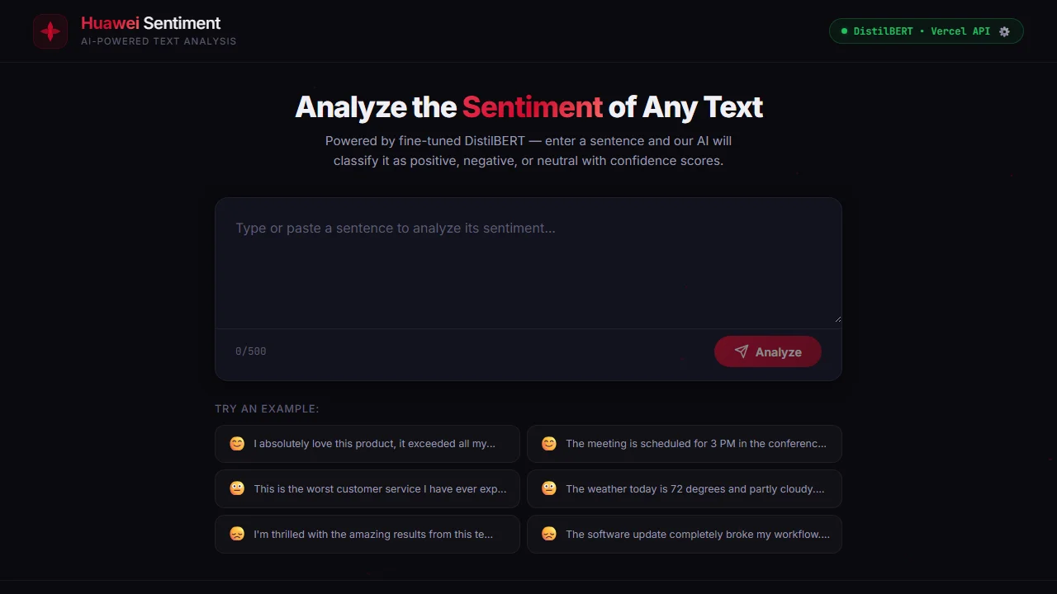
Task: Click the "DistilBERT • Vercel API" badge text
Action: [922, 31]
